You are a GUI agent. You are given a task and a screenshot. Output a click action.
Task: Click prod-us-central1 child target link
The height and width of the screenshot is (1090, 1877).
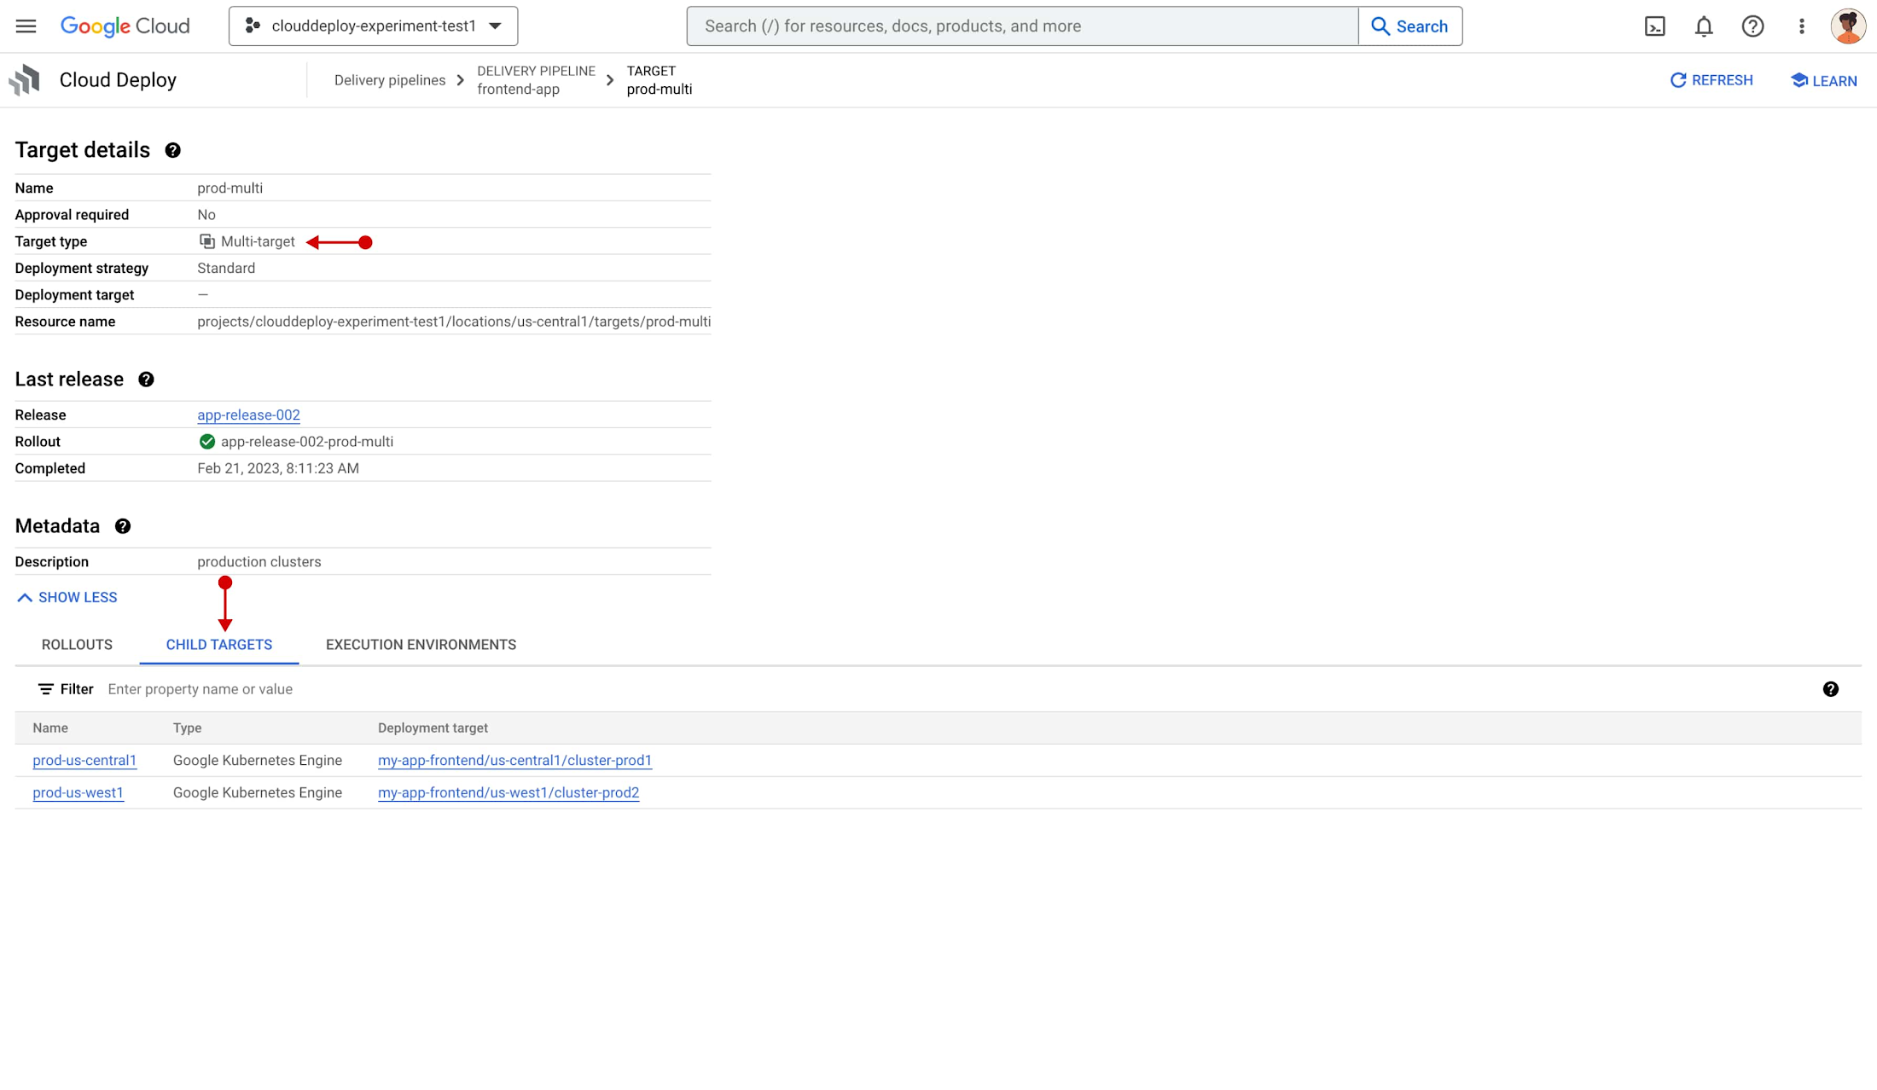coord(84,761)
